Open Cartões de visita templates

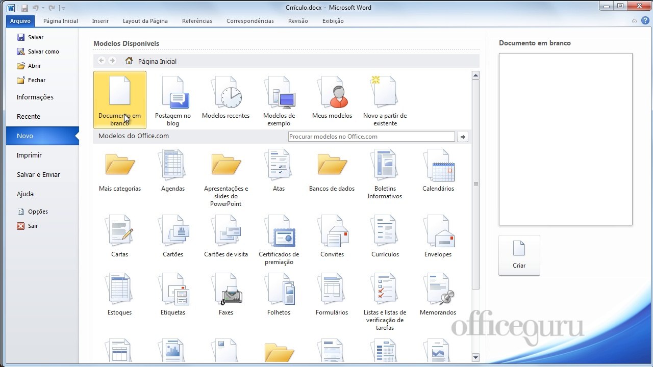pos(226,237)
